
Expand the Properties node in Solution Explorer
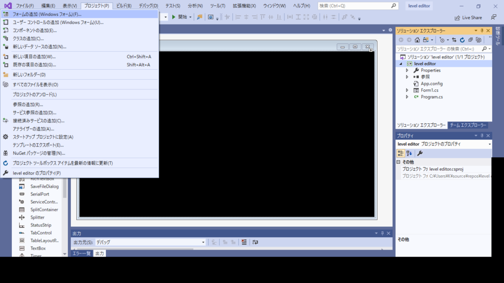[407, 70]
